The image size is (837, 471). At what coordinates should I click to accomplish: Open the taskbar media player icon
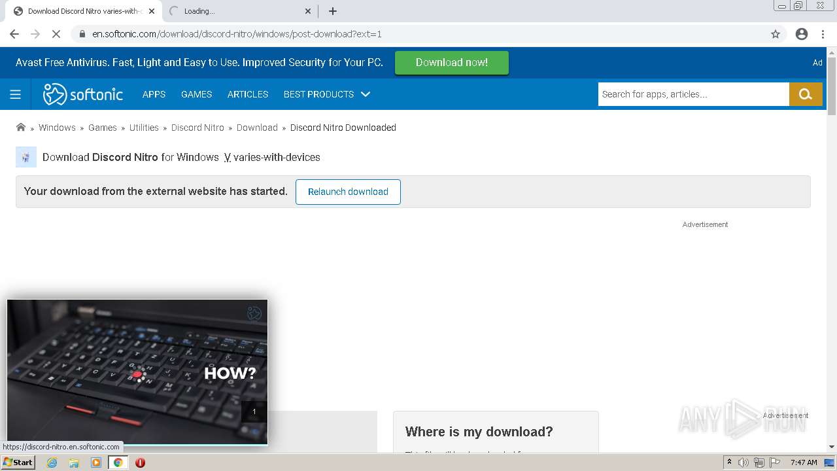[x=96, y=462]
